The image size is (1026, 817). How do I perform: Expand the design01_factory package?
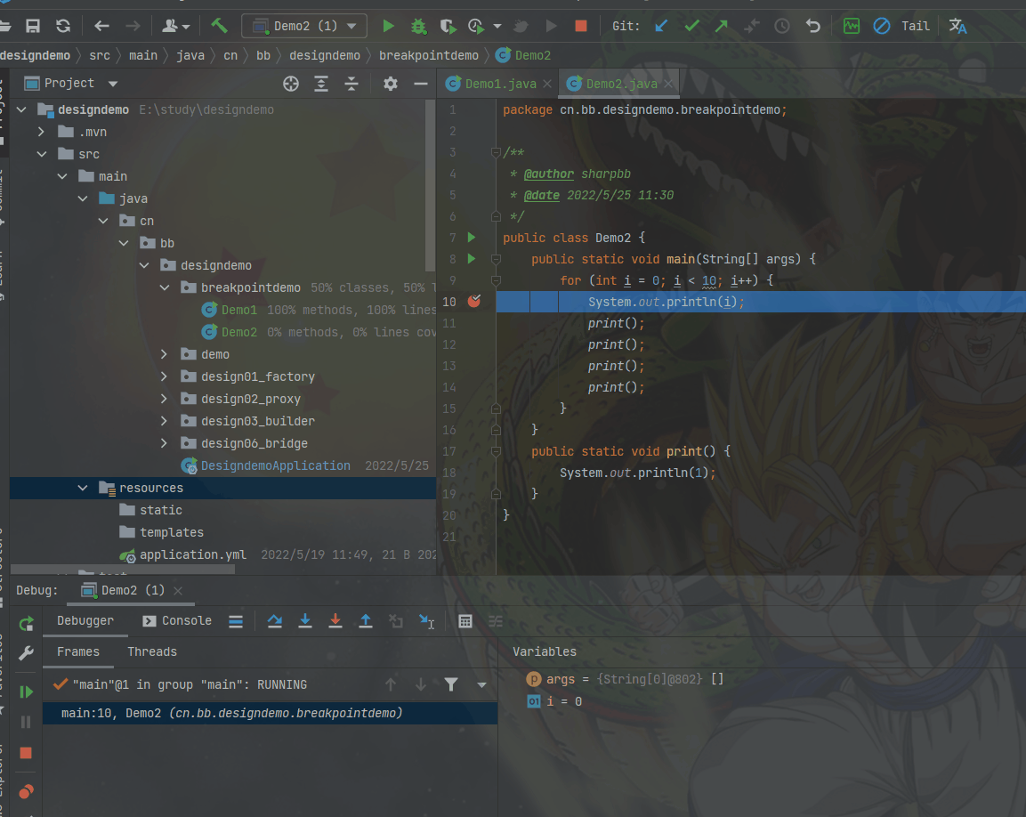coord(165,377)
